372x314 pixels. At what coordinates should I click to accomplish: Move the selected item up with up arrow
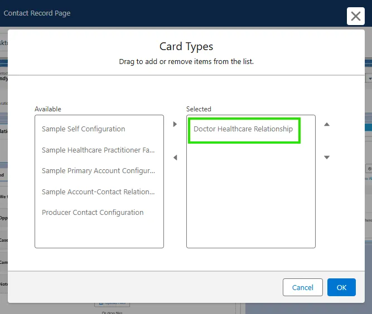(327, 124)
